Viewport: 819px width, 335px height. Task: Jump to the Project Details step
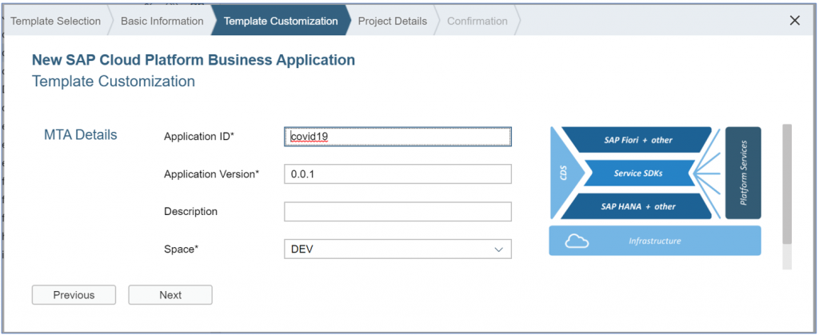click(392, 21)
